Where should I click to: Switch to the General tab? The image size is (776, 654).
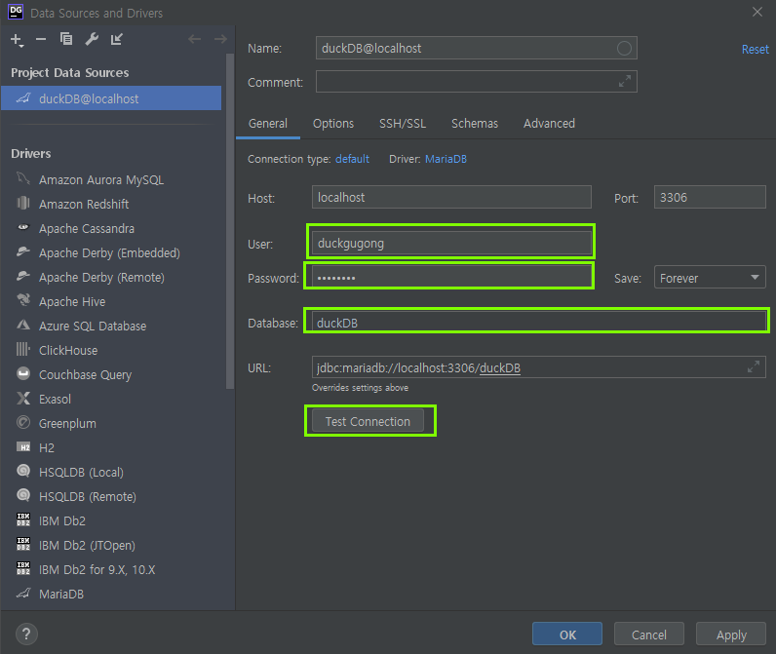[x=268, y=123]
